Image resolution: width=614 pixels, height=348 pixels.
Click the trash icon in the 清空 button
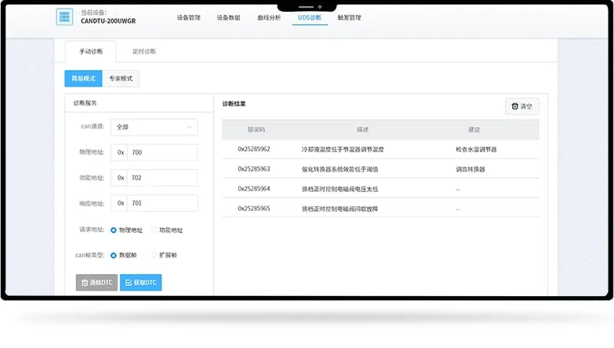pos(515,106)
